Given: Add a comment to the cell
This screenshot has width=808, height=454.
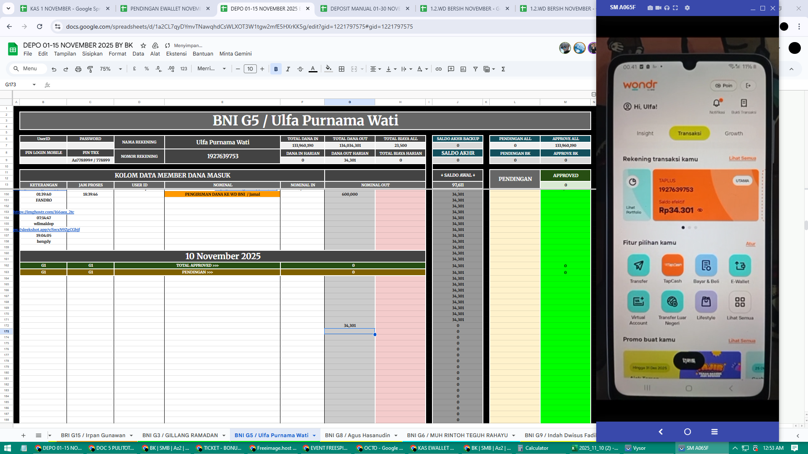Looking at the screenshot, I should pyautogui.click(x=451, y=69).
